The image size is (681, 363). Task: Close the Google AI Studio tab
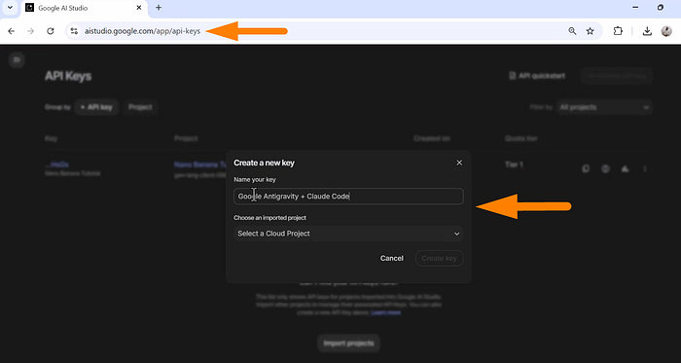[139, 8]
